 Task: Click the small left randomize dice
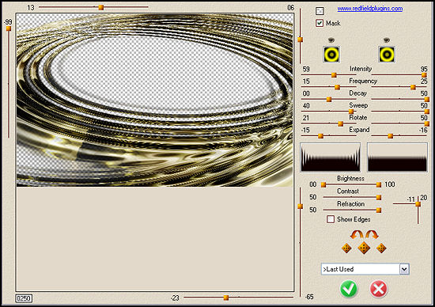coord(346,248)
